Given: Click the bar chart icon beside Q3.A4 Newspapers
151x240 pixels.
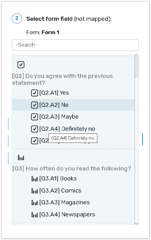Looking at the screenshot, I should click(x=34, y=215).
